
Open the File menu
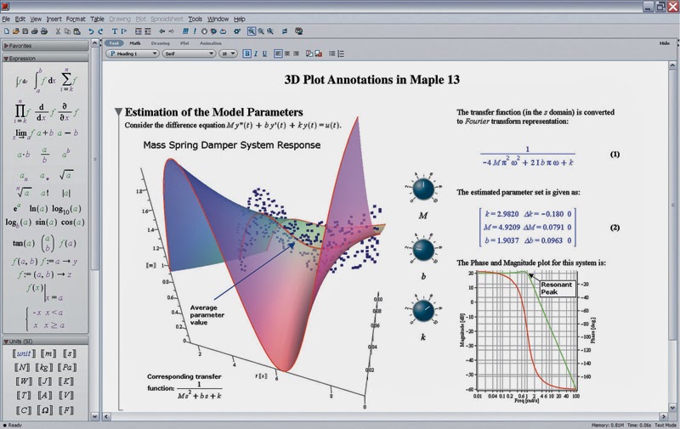6,19
